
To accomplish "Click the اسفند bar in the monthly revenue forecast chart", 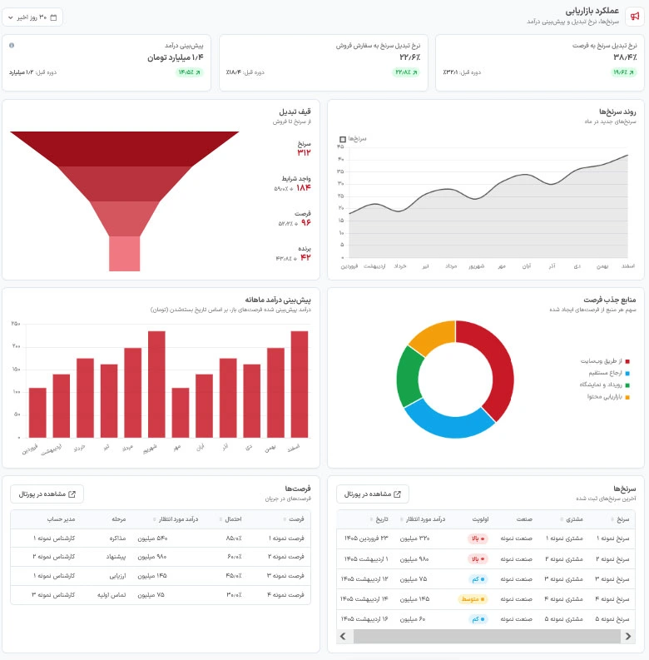I will pos(300,385).
